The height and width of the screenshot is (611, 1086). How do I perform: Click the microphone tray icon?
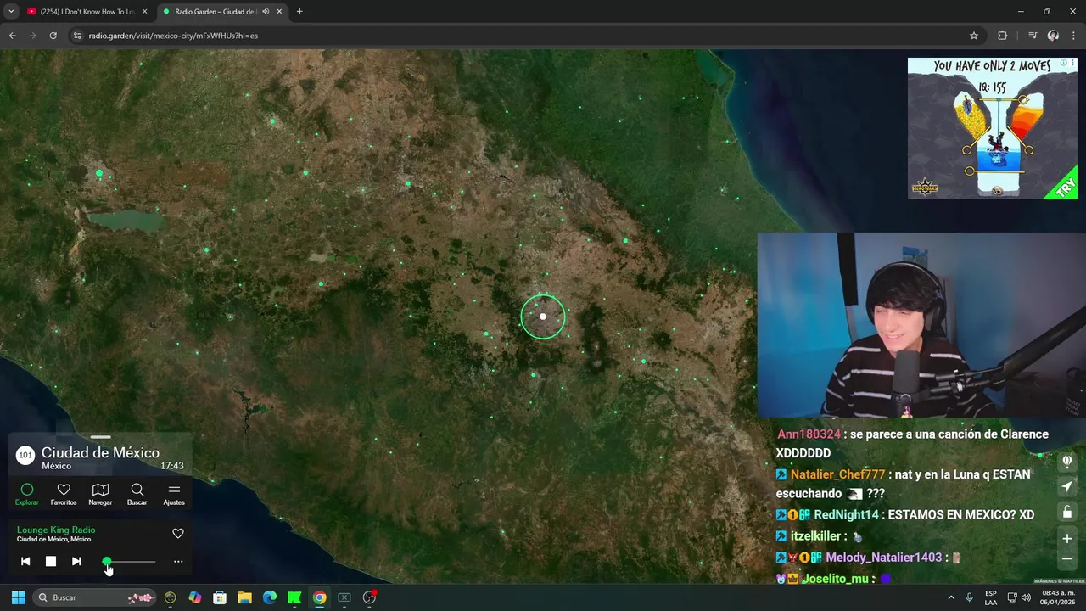click(x=970, y=597)
